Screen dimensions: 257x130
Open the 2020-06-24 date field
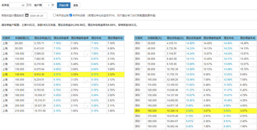click(x=36, y=16)
